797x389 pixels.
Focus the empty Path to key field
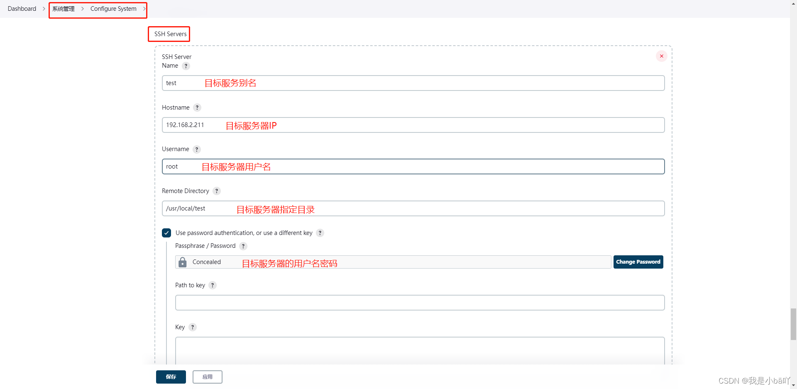[420, 303]
